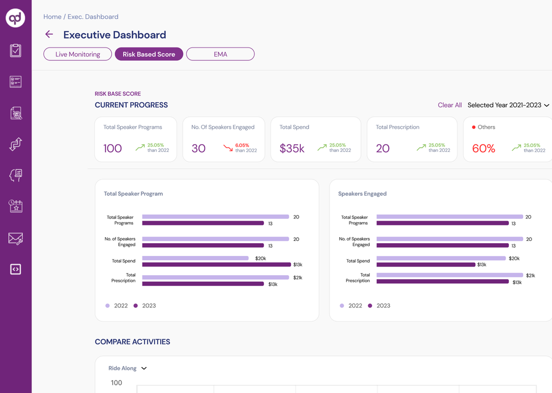This screenshot has width=552, height=393.
Task: Open the Total Spend card
Action: pos(316,140)
